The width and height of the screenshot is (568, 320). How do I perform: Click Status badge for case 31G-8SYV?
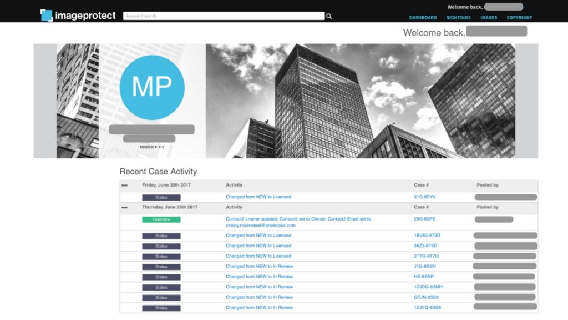[x=161, y=197]
